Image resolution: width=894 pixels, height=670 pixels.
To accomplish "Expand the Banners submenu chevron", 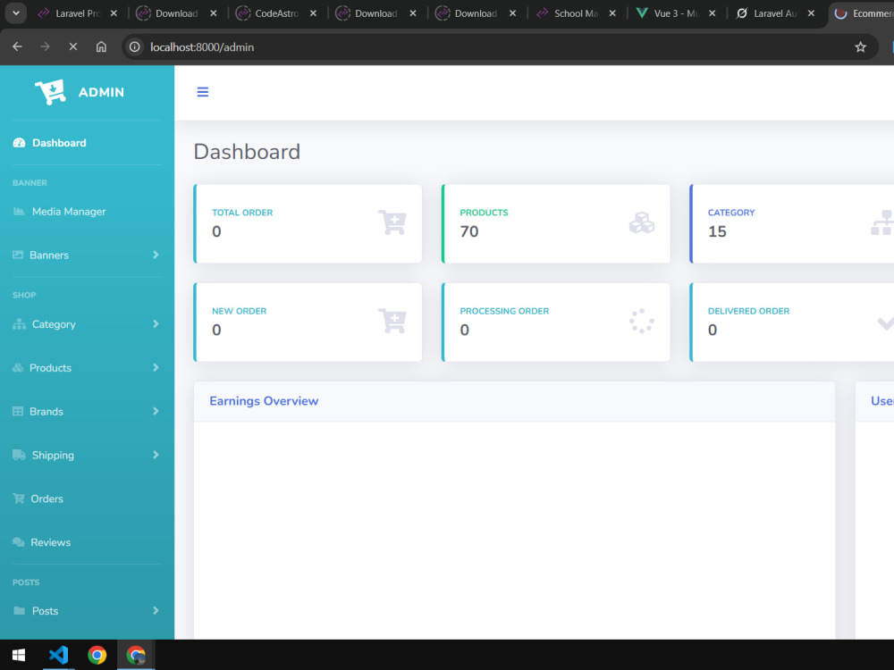I will [x=156, y=255].
